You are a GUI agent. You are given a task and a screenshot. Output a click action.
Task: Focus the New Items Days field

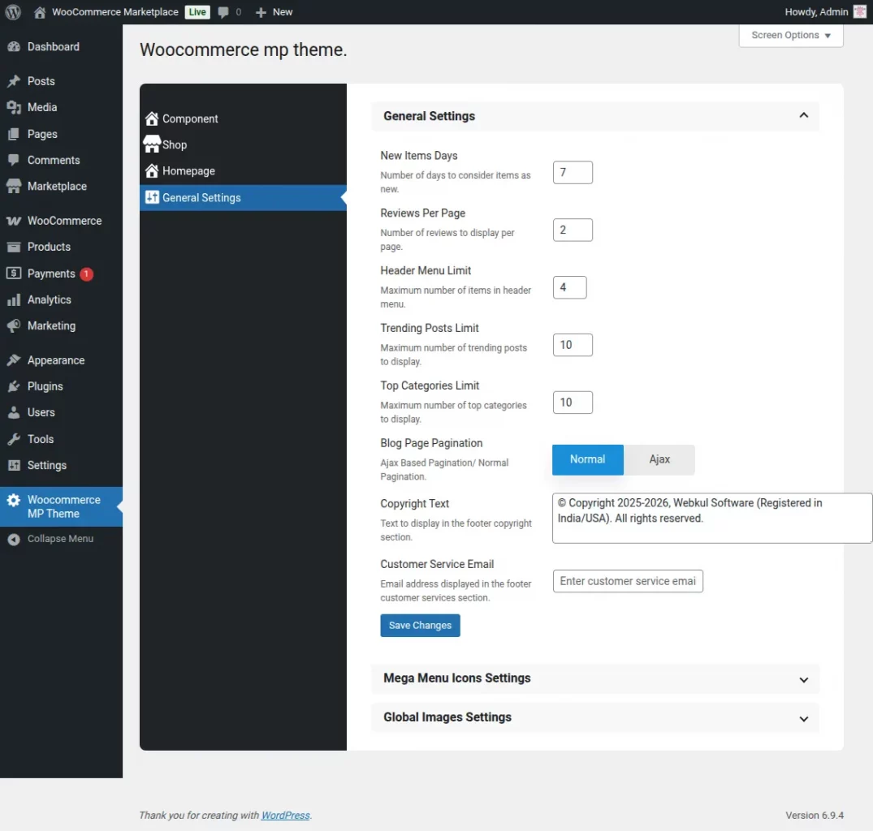click(573, 172)
